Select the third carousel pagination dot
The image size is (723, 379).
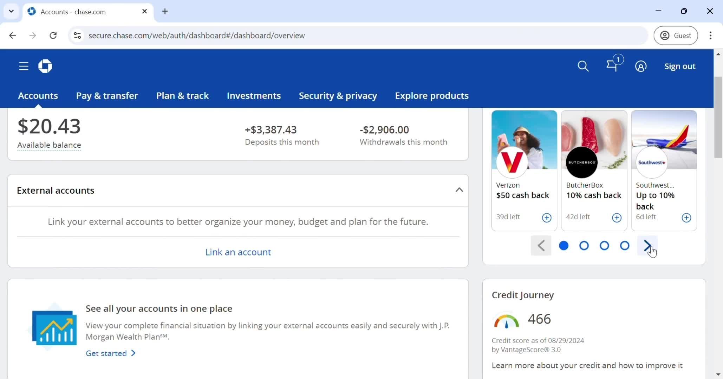[604, 246]
